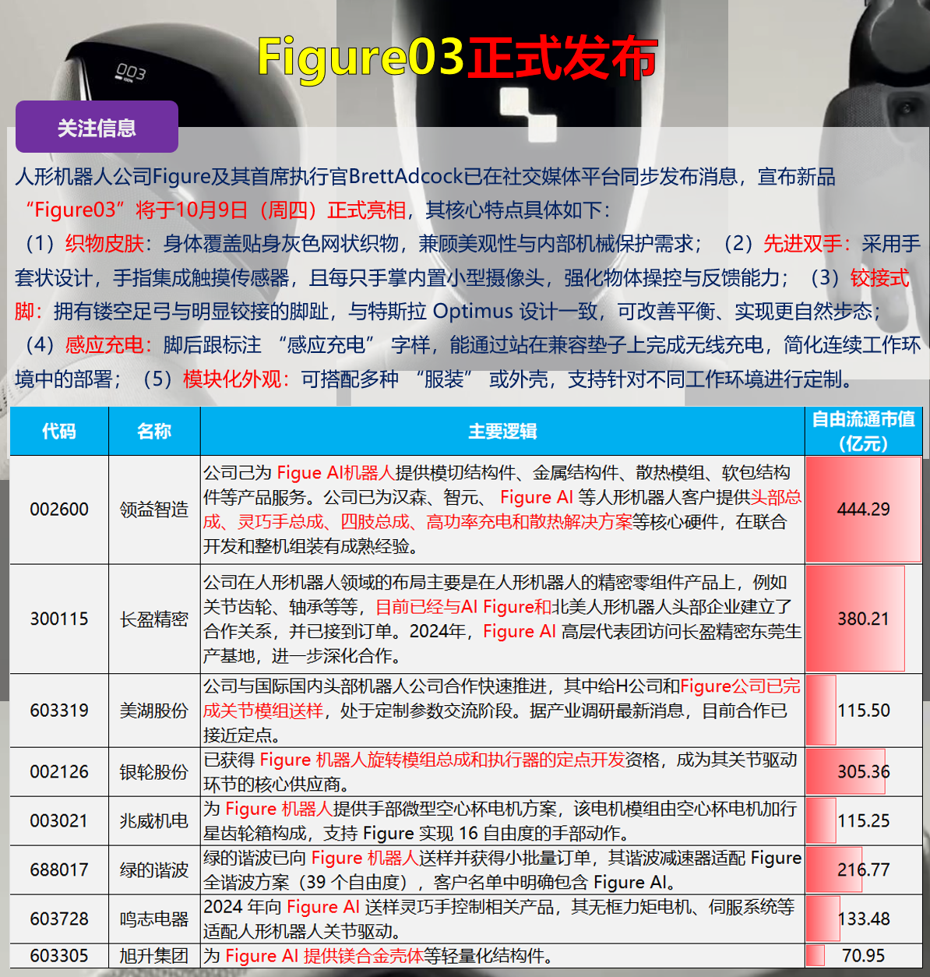Click the red text 模块化外观
Screen dimensions: 930x977
tap(231, 379)
